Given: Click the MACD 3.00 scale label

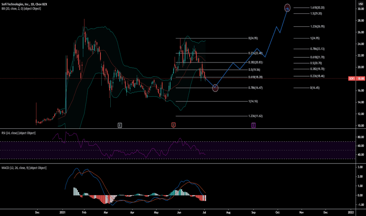Looking at the screenshot, I should pyautogui.click(x=361, y=167).
